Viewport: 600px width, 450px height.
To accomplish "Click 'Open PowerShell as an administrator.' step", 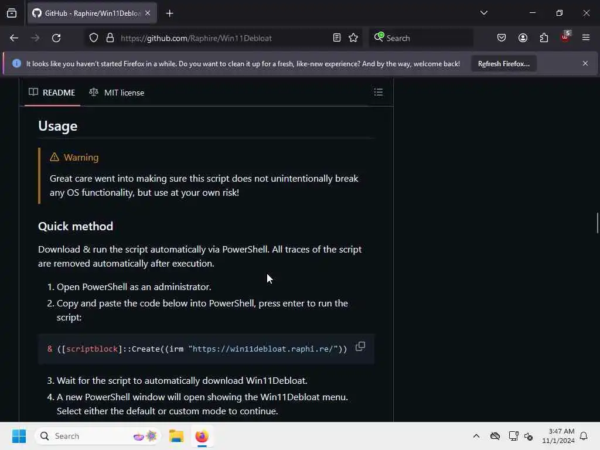I will click(x=134, y=287).
